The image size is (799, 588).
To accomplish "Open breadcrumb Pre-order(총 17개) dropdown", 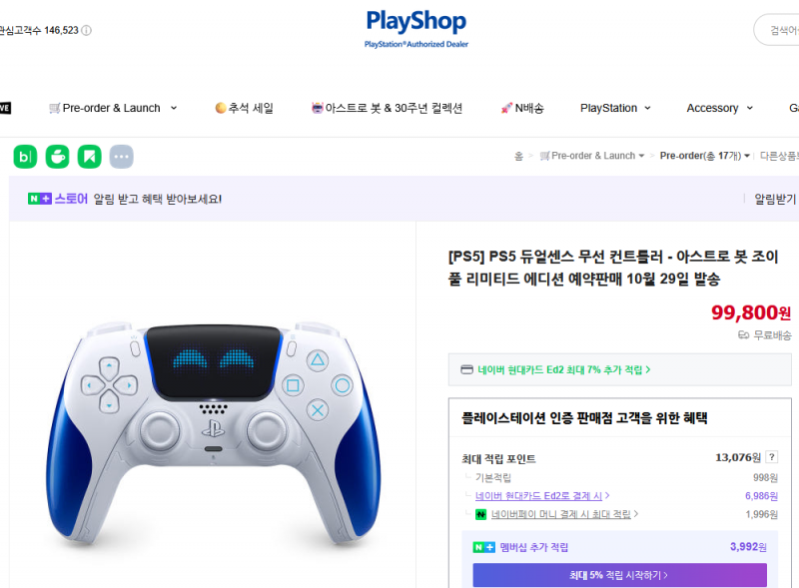I will coord(705,156).
